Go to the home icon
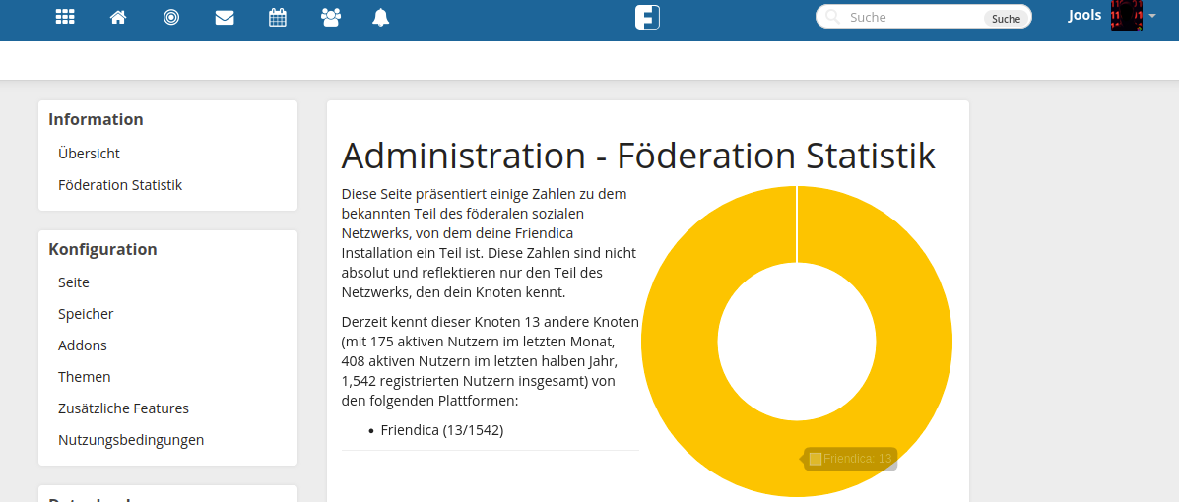Screen dimensions: 1179x502 click(x=118, y=17)
